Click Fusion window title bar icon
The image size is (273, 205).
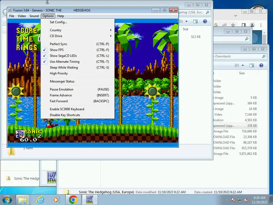pyautogui.click(x=10, y=10)
